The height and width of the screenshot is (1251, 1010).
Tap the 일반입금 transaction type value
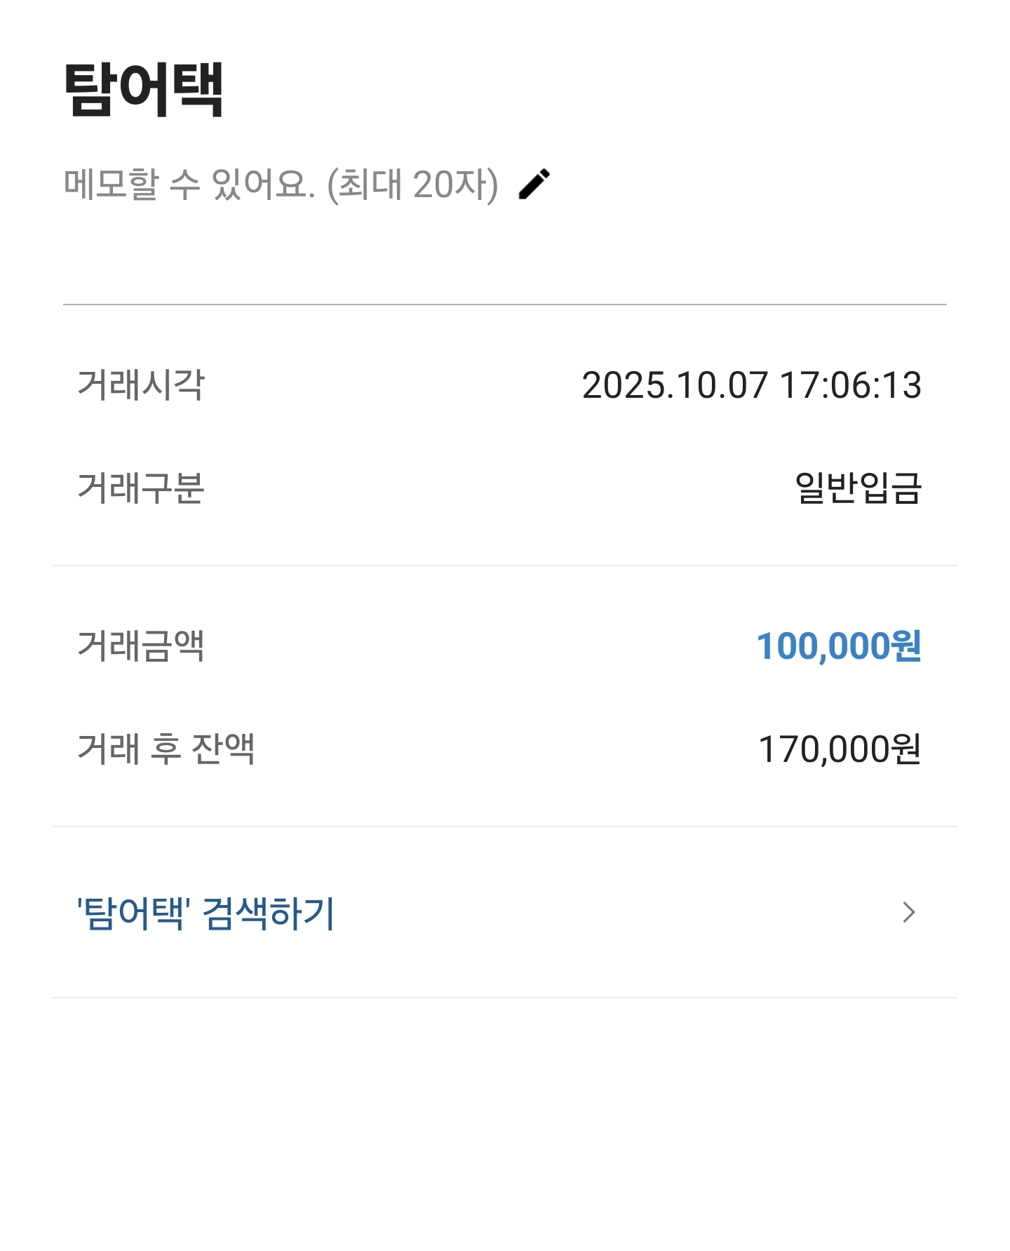858,488
